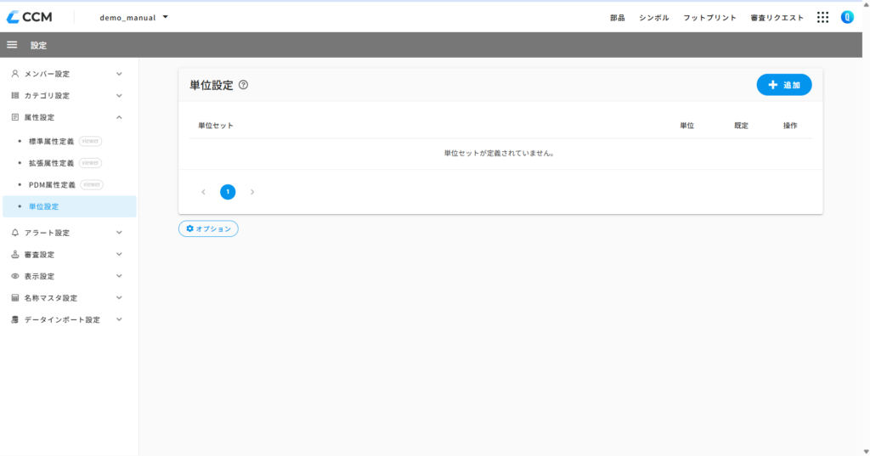
Task: Click the 審査設定 stamp icon
Action: pyautogui.click(x=15, y=254)
